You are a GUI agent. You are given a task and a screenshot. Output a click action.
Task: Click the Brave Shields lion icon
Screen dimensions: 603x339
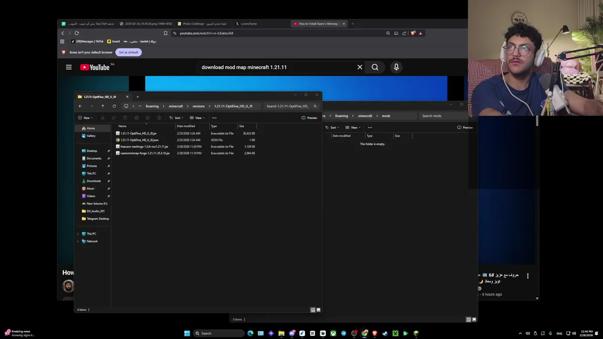[413, 33]
